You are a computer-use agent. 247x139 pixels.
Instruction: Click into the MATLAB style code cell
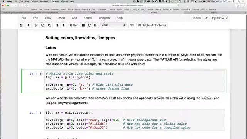135,81
